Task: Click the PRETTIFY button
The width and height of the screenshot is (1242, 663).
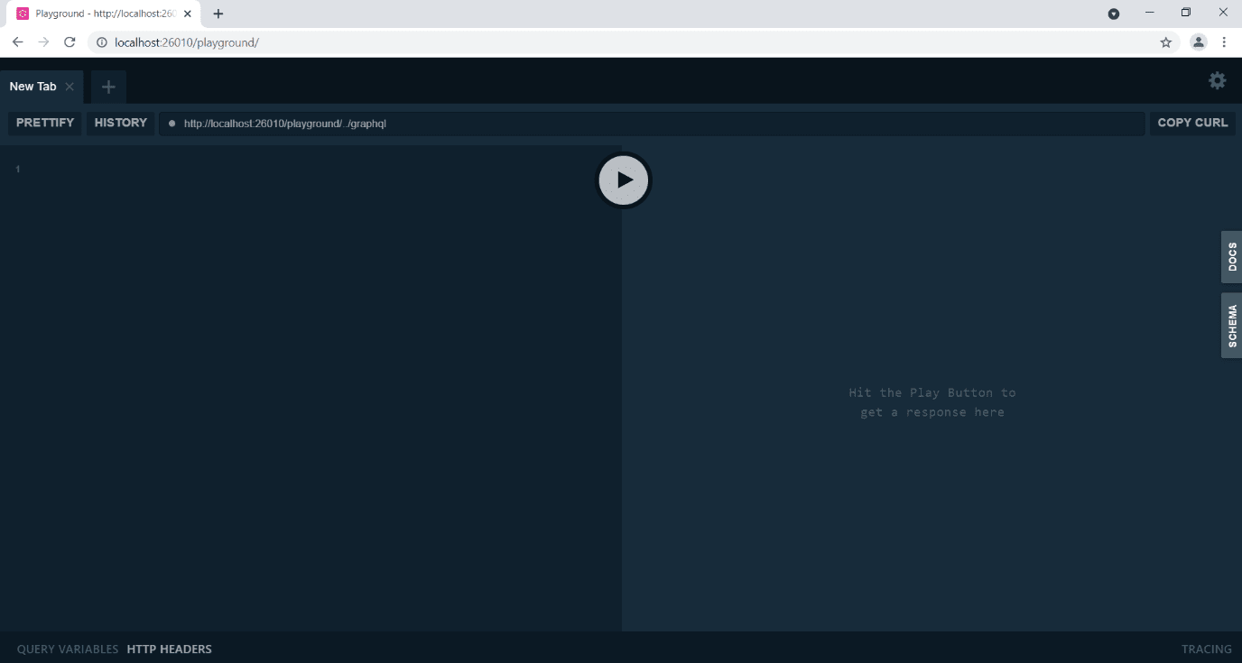Action: (45, 123)
